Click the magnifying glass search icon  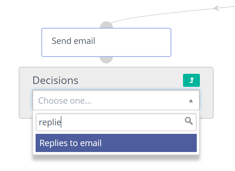coord(189,121)
